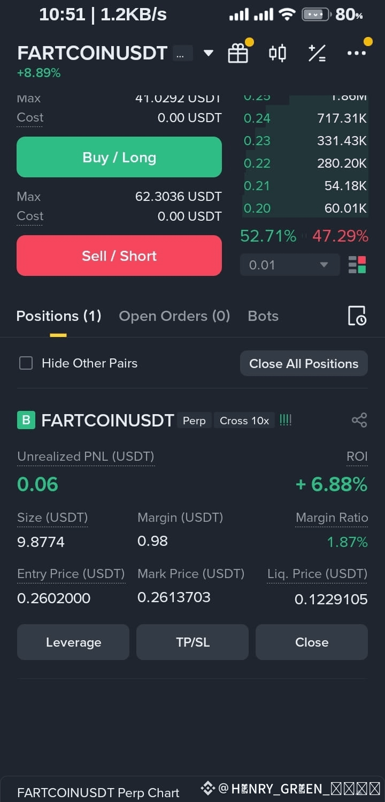Tap the green B badge on position
Screen dimensions: 385x802
pos(26,420)
